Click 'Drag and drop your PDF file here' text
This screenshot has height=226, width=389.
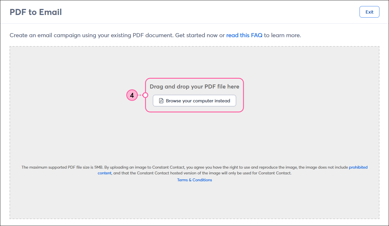(194, 86)
